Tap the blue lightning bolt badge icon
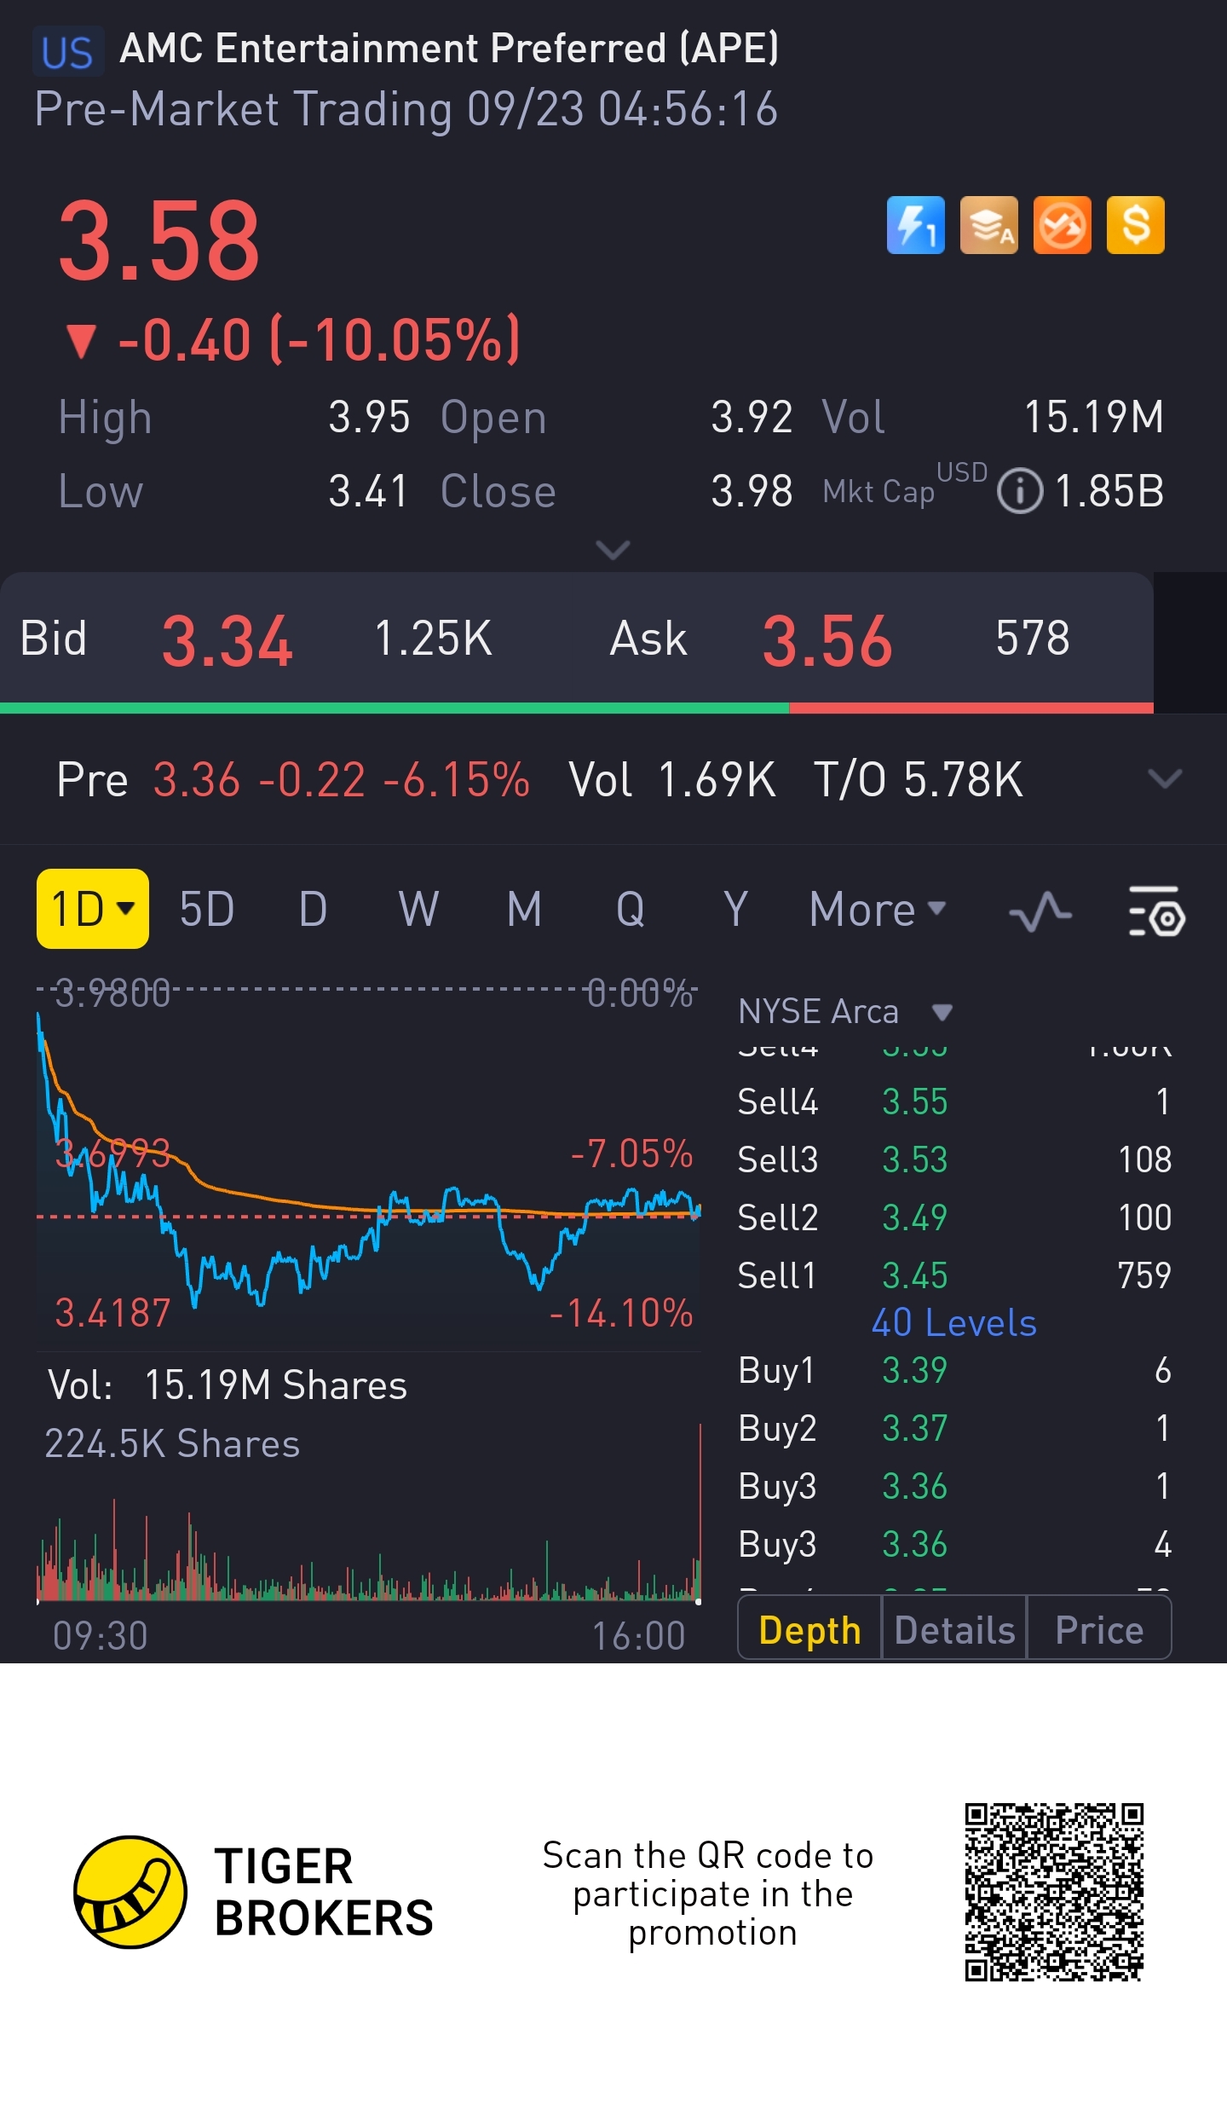This screenshot has height=2122, width=1227. tap(915, 225)
